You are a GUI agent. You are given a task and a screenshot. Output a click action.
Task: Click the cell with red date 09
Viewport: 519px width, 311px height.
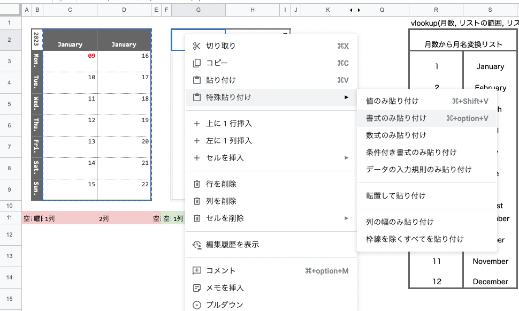coord(70,61)
